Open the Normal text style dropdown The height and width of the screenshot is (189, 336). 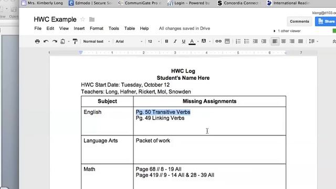pos(96,41)
